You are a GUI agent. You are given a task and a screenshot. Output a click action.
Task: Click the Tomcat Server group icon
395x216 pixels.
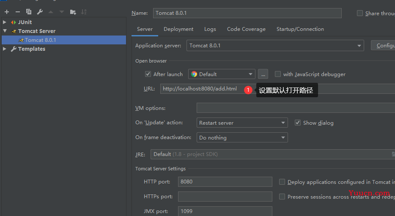point(14,31)
